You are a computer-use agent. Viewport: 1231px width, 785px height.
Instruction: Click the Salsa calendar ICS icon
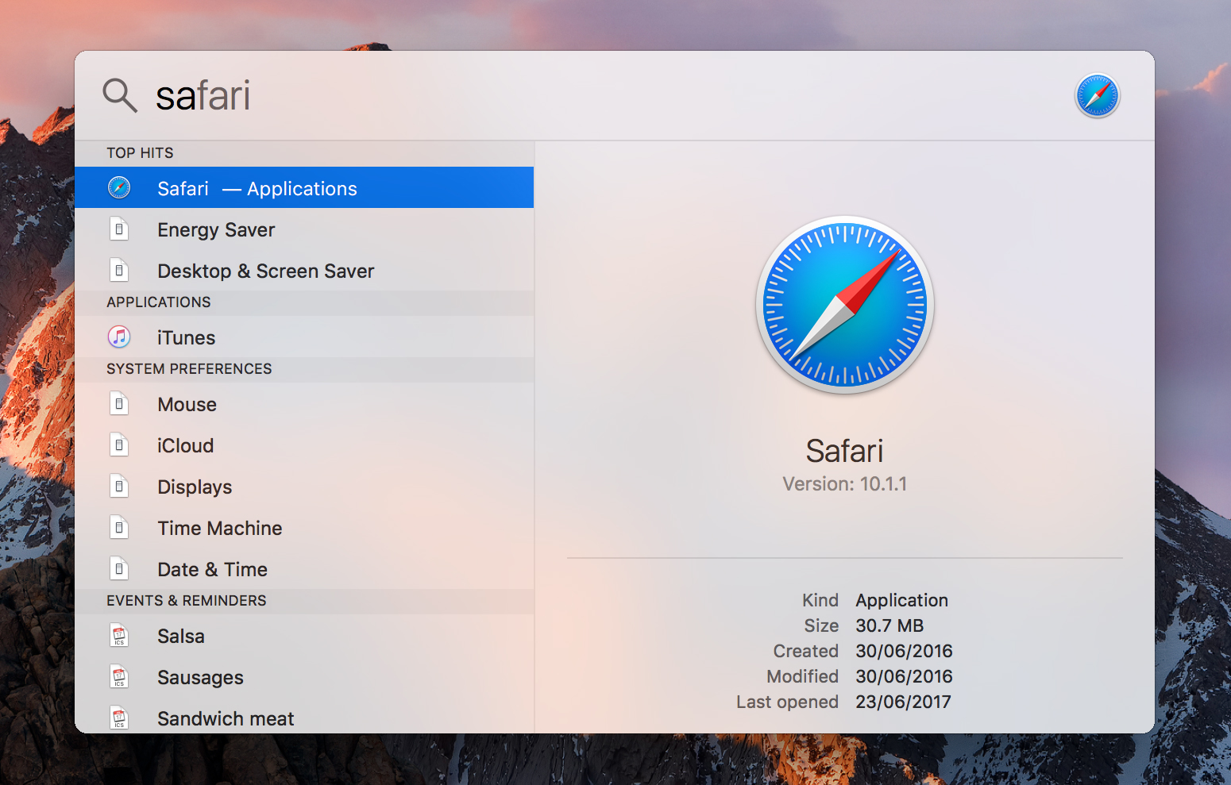(119, 636)
